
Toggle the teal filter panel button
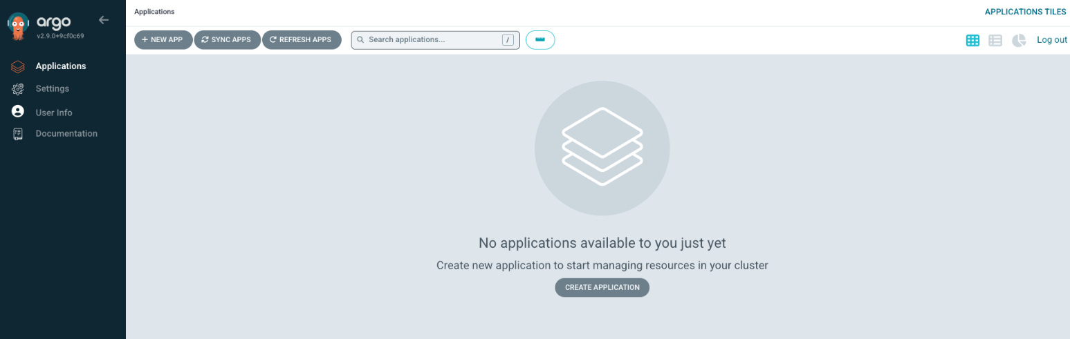click(x=540, y=40)
